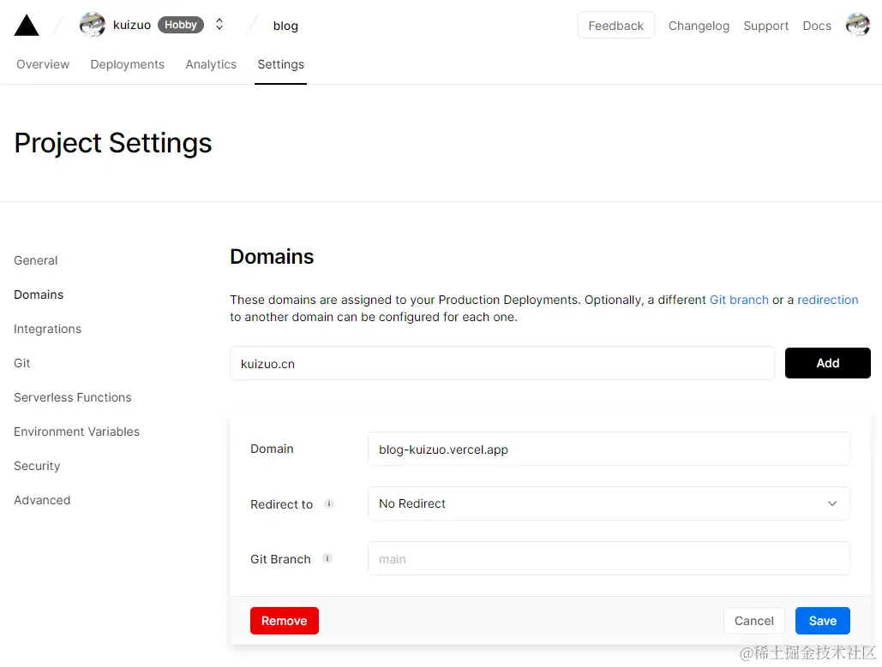The width and height of the screenshot is (882, 667).
Task: Switch to the Deployments tab
Action: [127, 64]
